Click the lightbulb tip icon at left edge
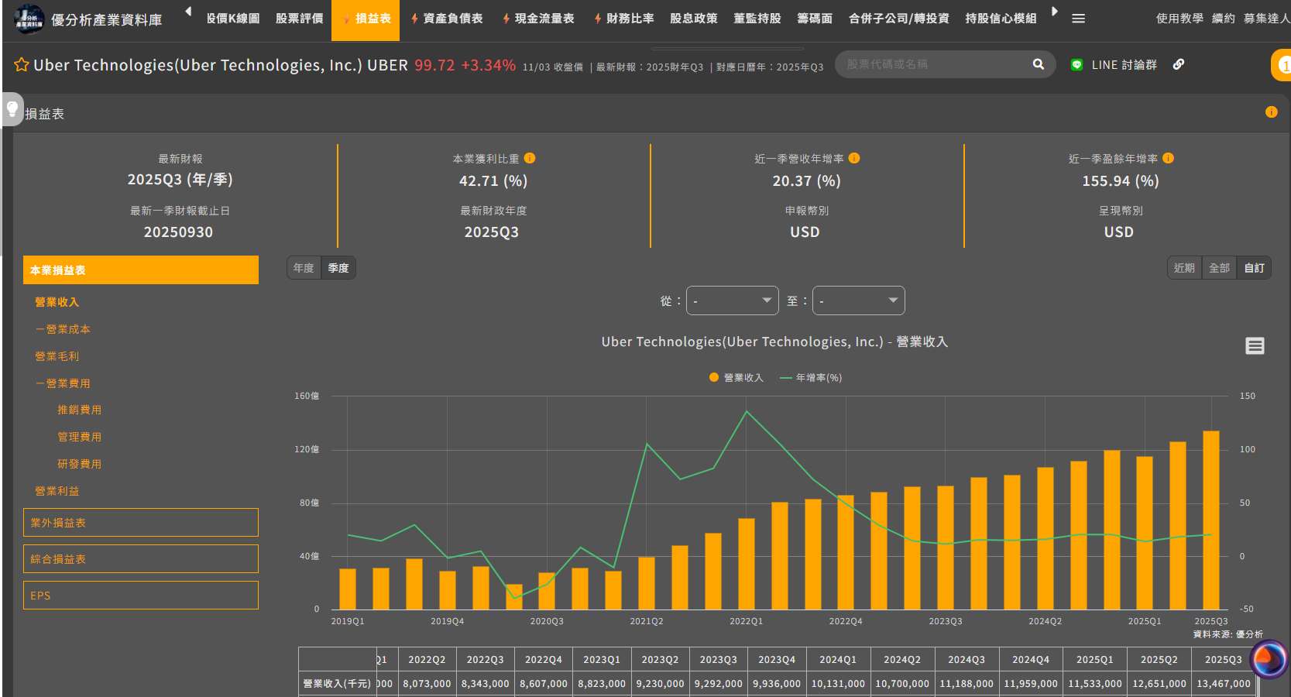1291x697 pixels. click(12, 108)
